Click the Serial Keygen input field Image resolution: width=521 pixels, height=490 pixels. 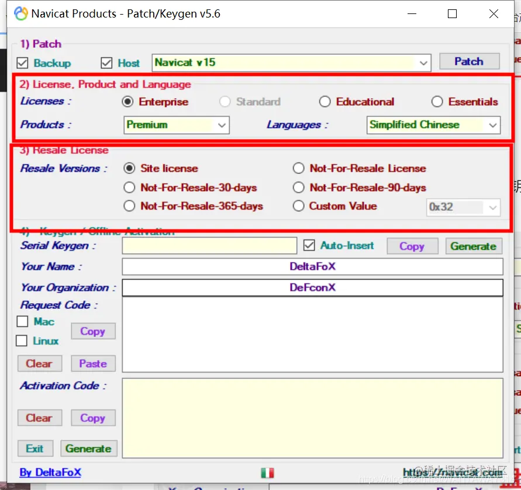(x=209, y=246)
